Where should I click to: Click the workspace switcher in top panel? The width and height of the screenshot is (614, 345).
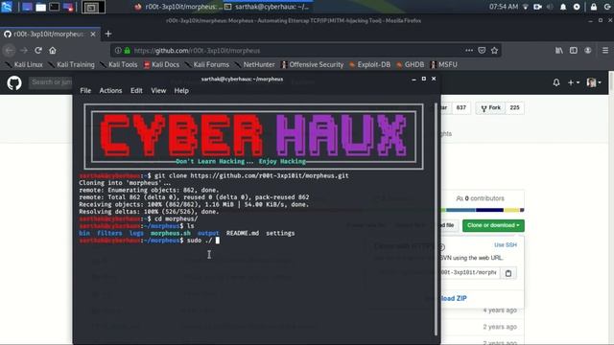(x=93, y=7)
